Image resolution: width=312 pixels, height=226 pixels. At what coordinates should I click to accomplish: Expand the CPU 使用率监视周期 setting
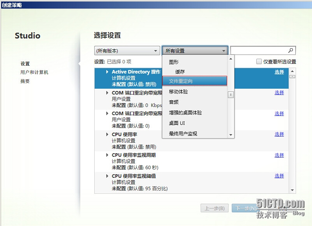pyautogui.click(x=107, y=155)
